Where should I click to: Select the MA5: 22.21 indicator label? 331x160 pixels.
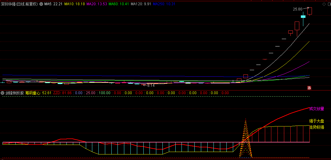[53, 4]
